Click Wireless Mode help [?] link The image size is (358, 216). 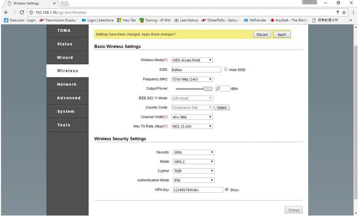click(166, 60)
